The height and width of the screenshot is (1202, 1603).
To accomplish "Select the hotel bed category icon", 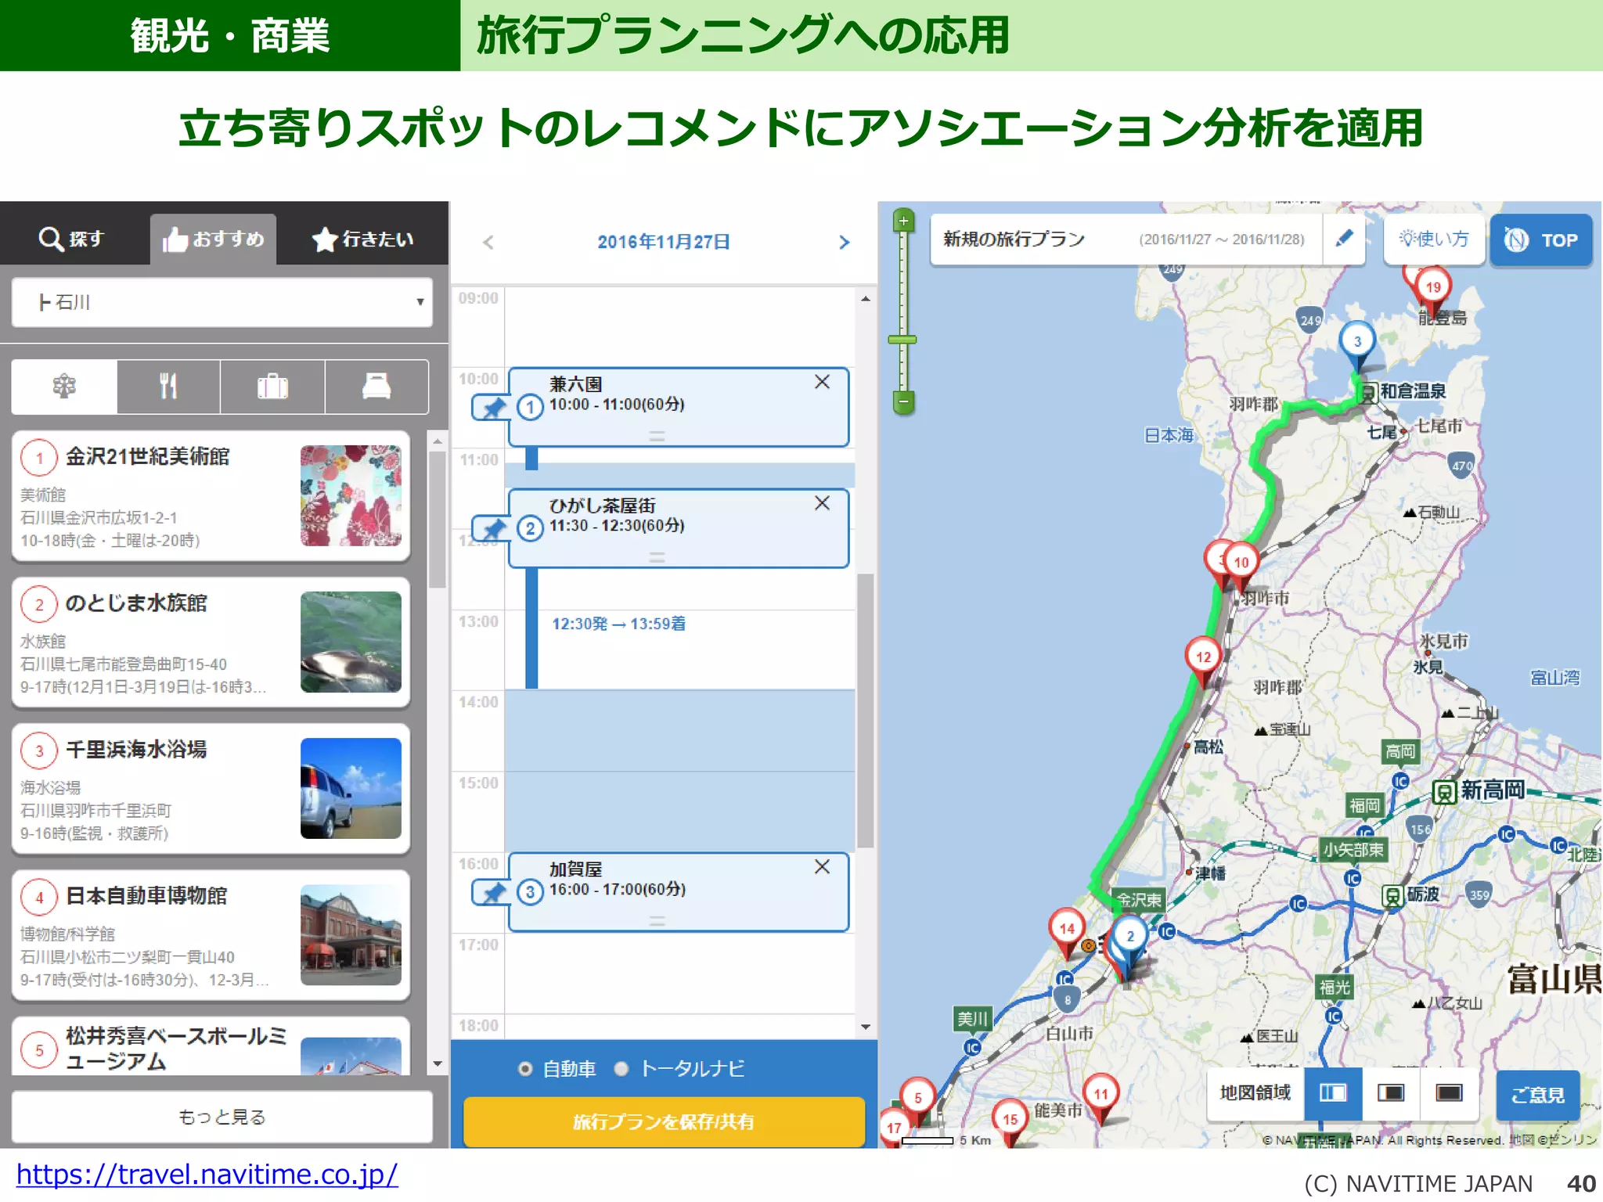I will click(376, 387).
